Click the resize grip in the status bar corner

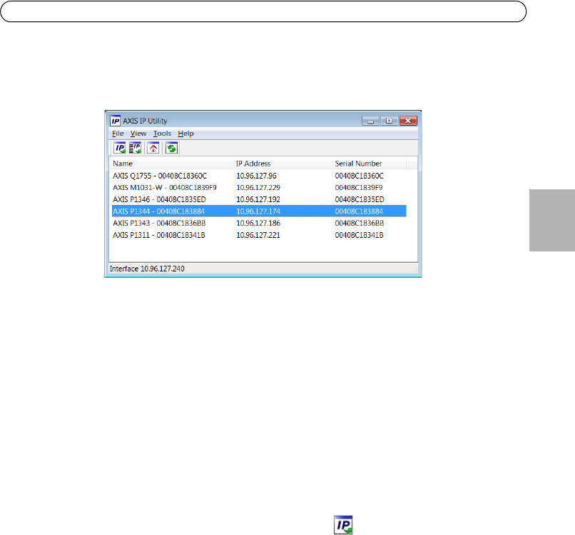(414, 269)
